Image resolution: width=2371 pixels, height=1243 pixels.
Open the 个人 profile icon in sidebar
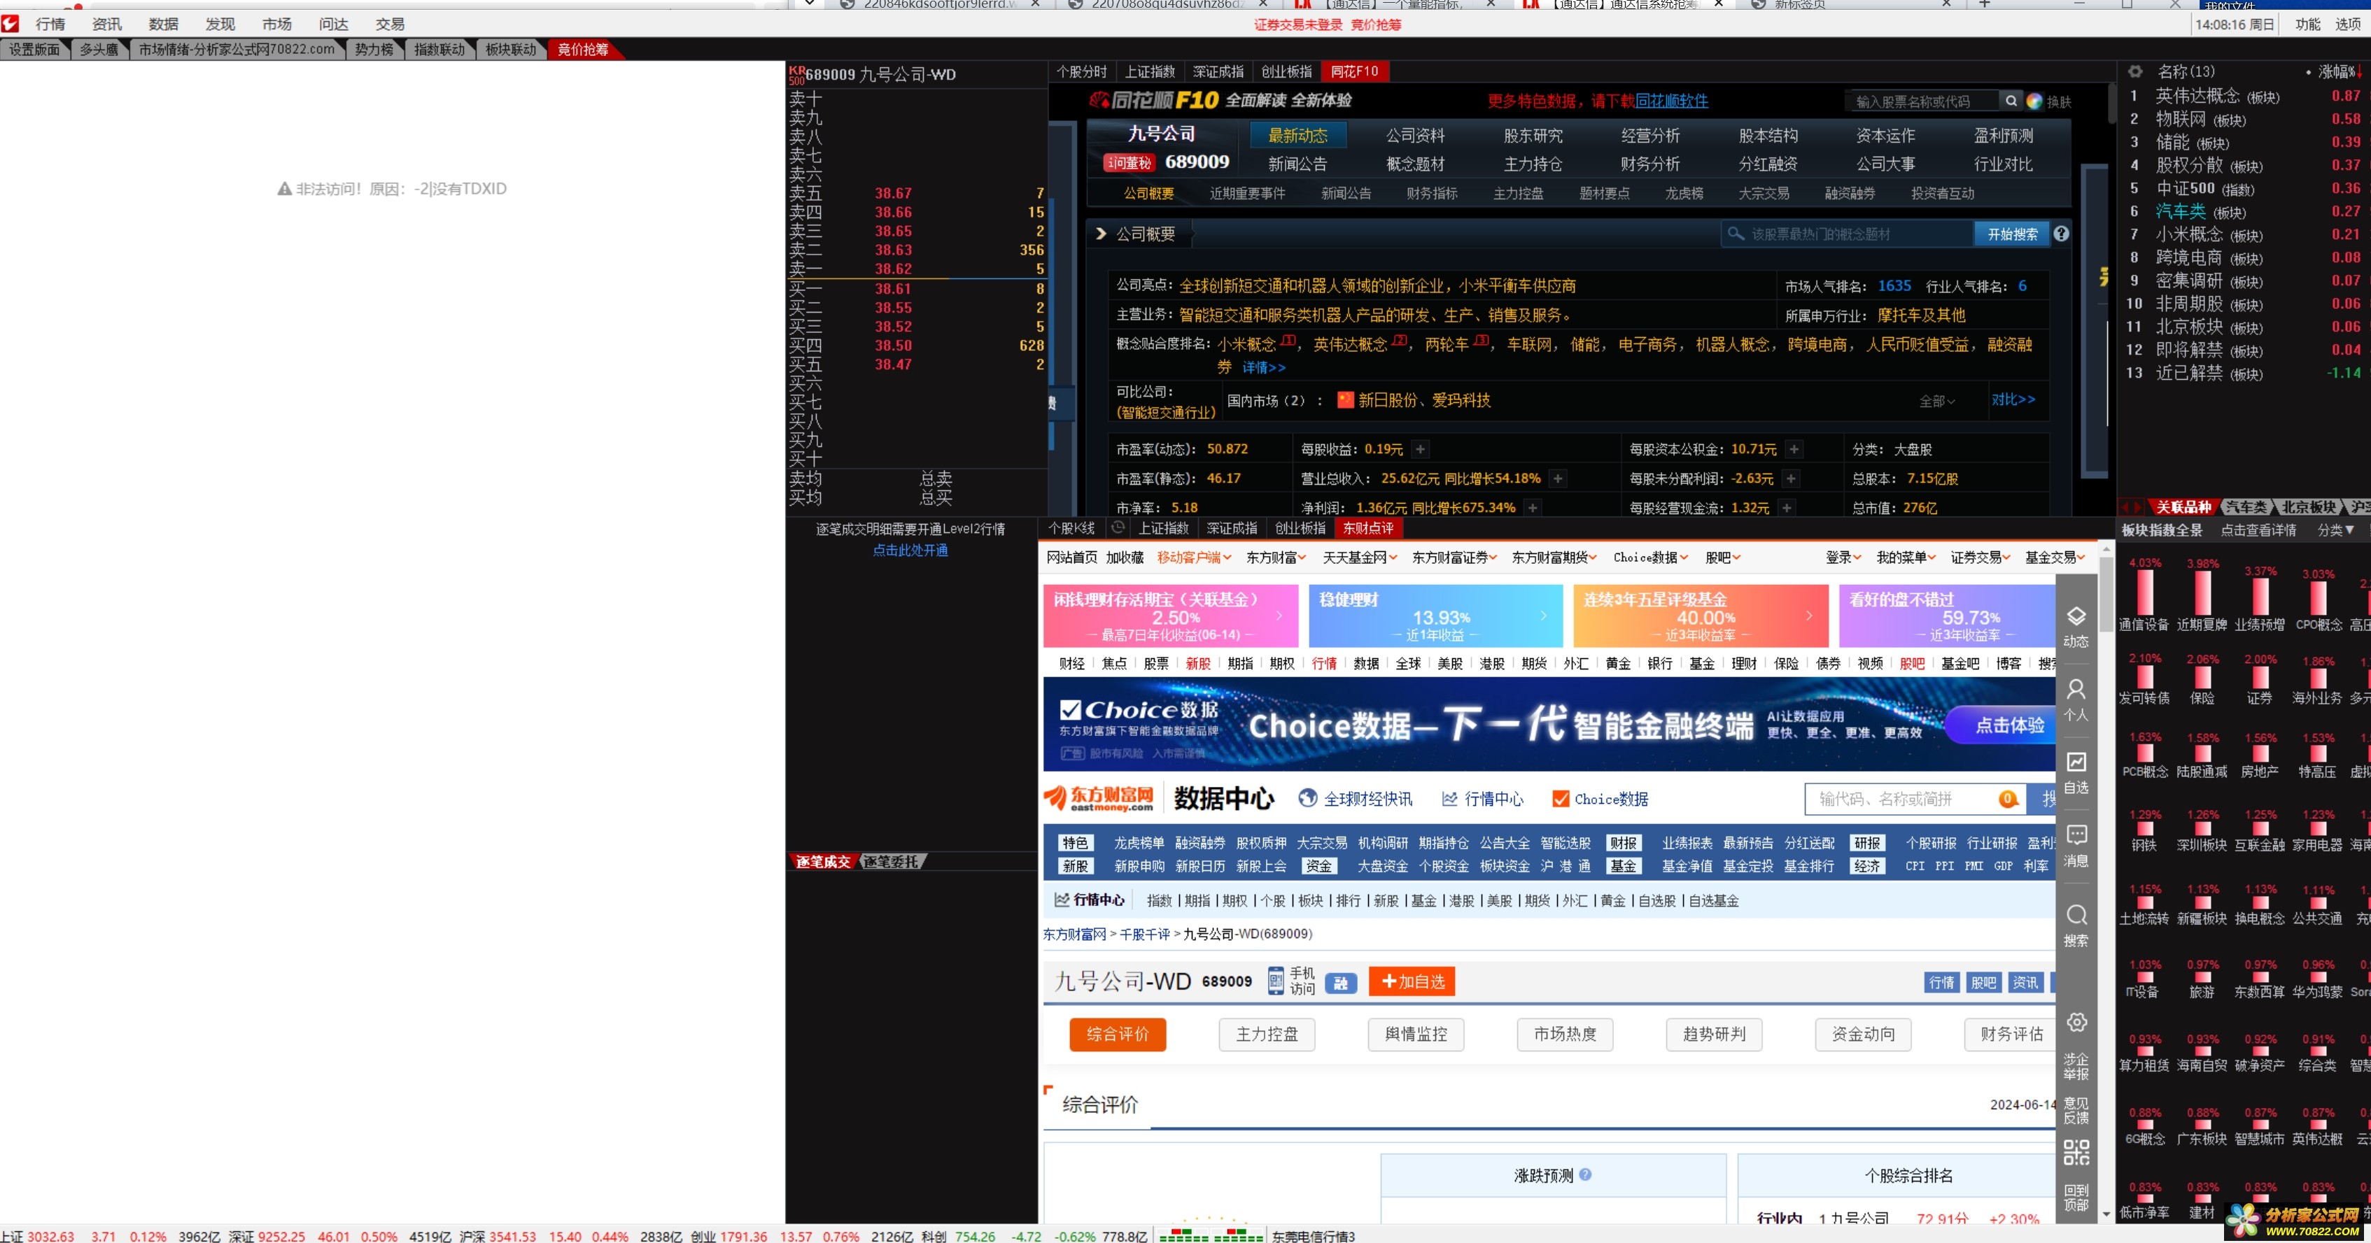tap(2076, 689)
